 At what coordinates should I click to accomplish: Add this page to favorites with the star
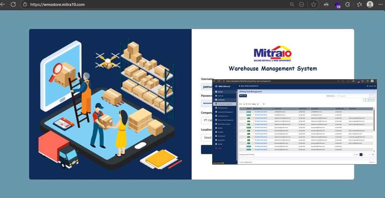313,4
